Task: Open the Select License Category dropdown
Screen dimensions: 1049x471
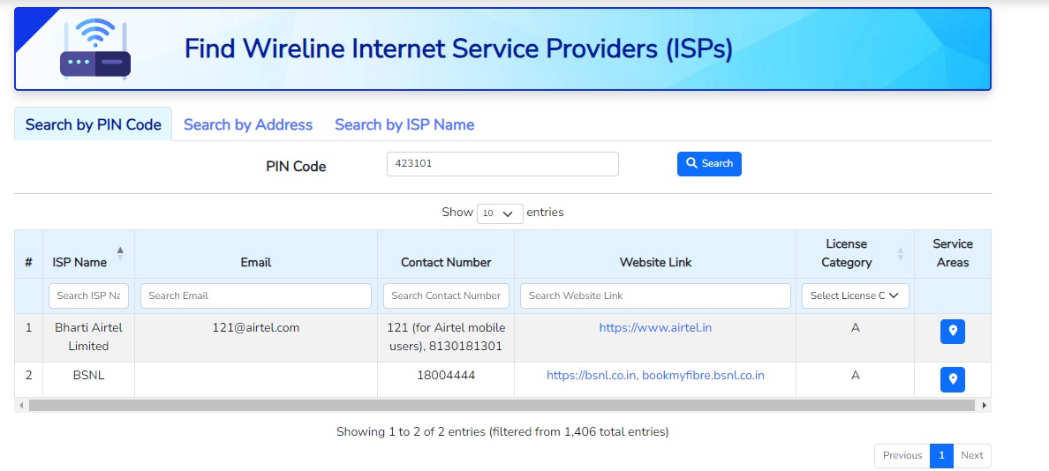Action: tap(855, 296)
